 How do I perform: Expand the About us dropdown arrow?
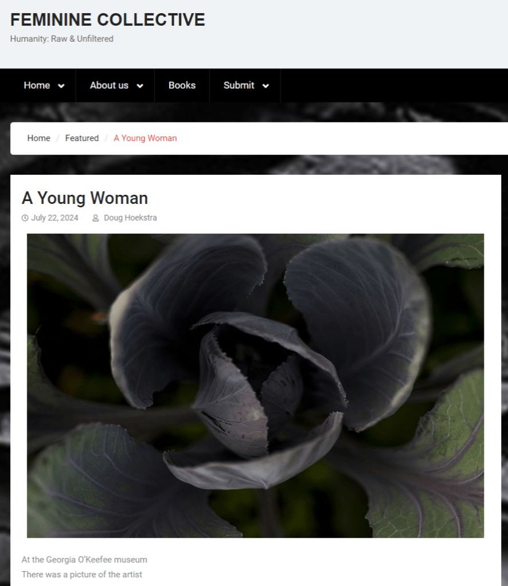[140, 86]
